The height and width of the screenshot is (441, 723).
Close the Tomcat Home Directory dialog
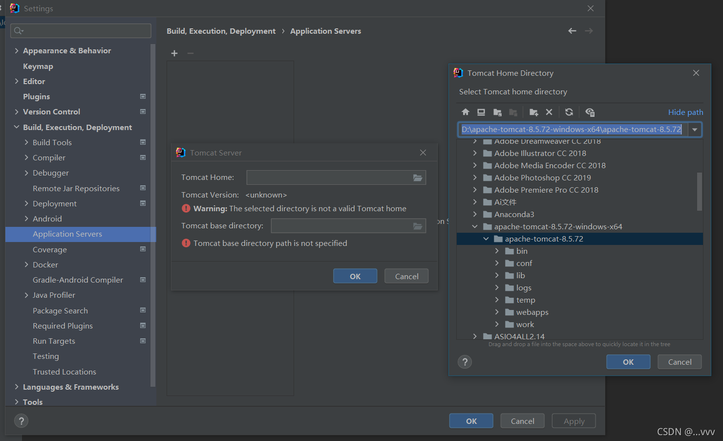pos(696,73)
